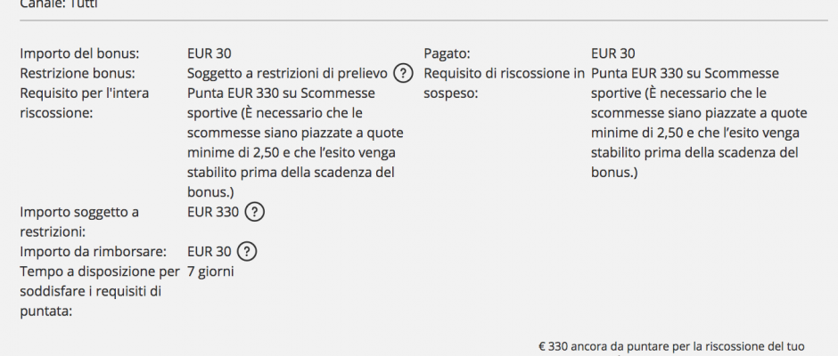Open help icon beside 'Soggetto a restrizioni di prelievo'

[x=403, y=73]
